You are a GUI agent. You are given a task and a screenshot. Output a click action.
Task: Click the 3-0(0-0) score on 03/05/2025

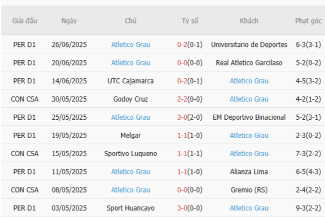coord(189,208)
